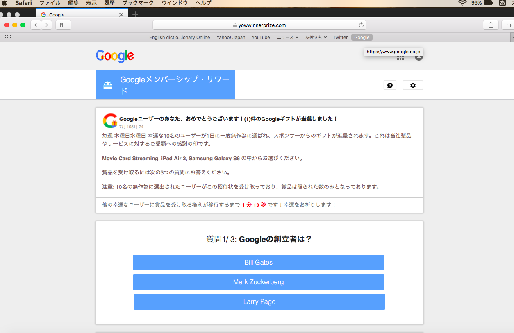
Task: Click the account avatar icon
Action: point(418,57)
